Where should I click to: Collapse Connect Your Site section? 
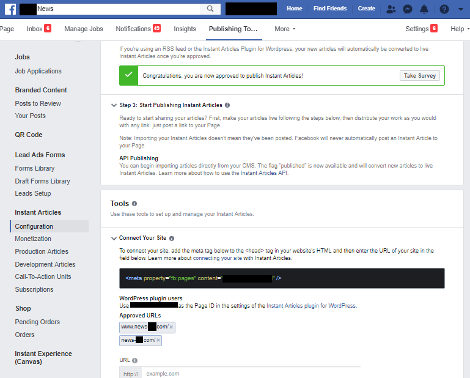[x=114, y=238]
